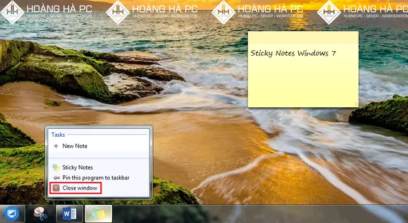
Task: Open the Snipping Tool from the taskbar
Action: coord(40,213)
